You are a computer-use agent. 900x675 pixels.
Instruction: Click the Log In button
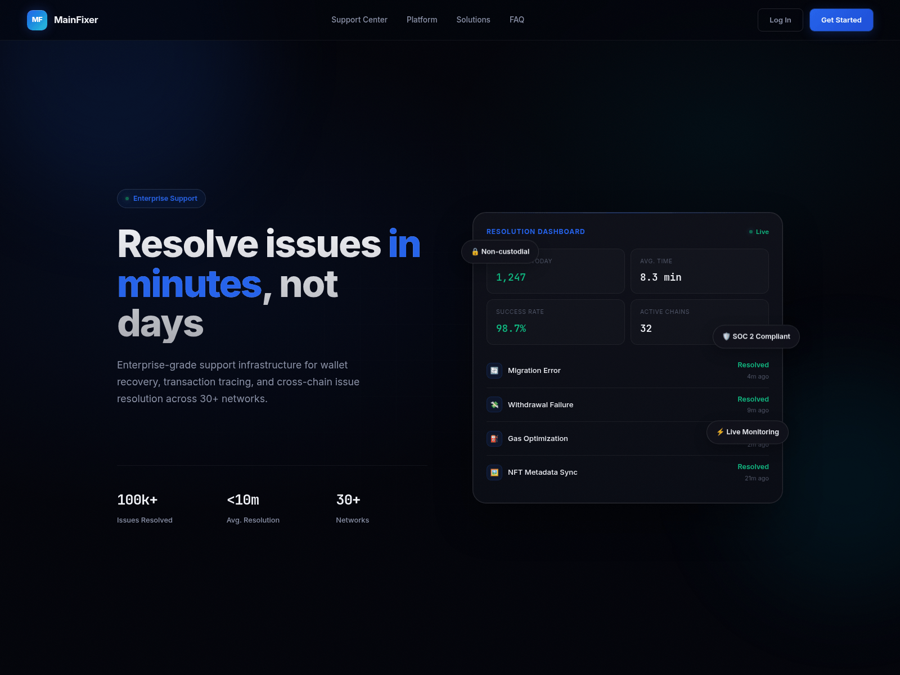coord(780,20)
